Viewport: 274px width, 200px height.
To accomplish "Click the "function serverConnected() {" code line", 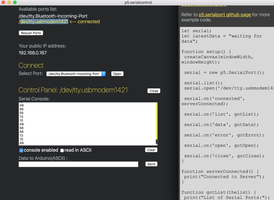I will [220, 172].
